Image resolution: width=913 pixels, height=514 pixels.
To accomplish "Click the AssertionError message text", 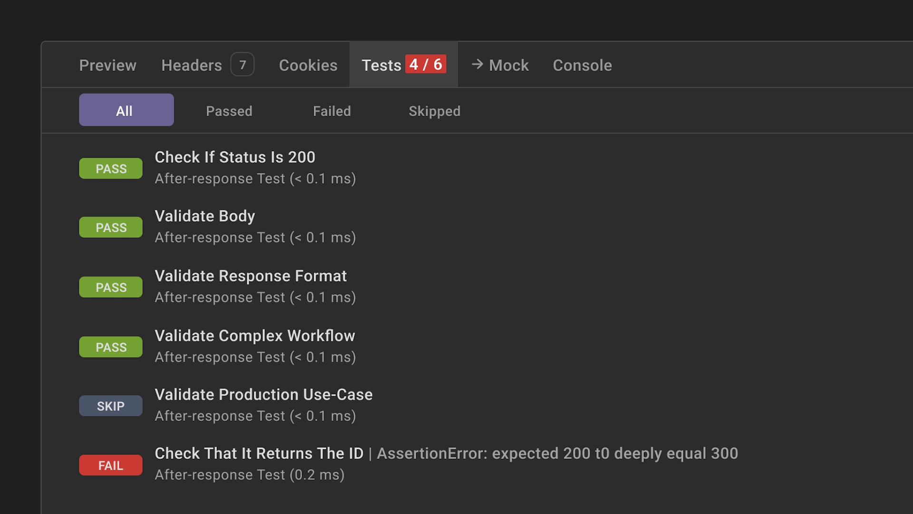I will [555, 453].
